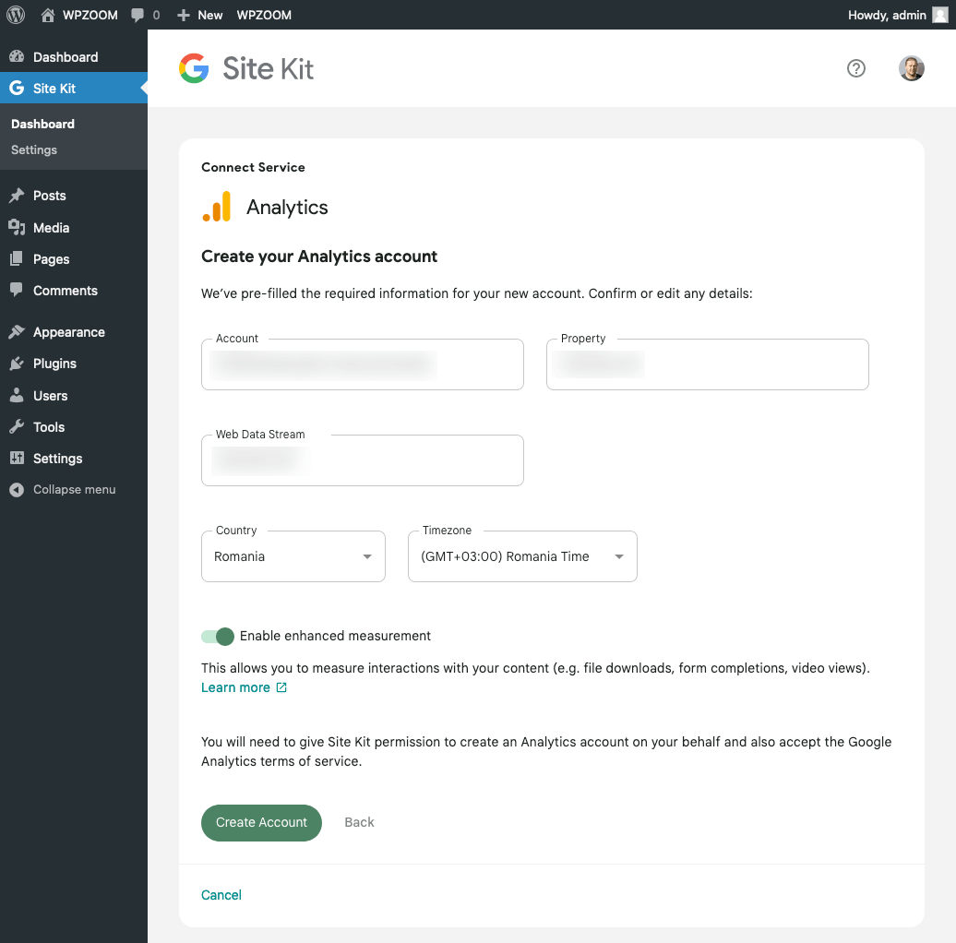Click the Collapse menu arrow icon

17,489
